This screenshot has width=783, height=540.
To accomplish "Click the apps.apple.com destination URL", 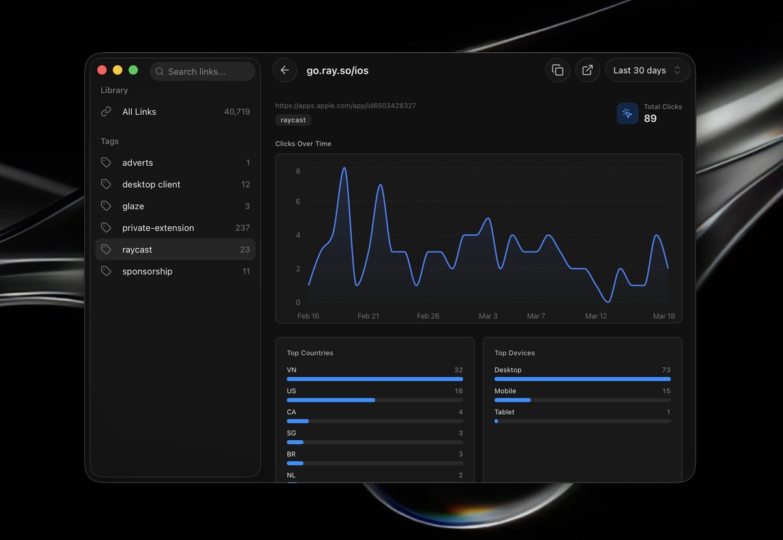I will 346,106.
